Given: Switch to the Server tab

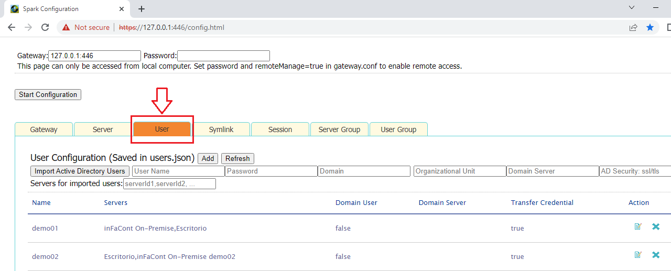Looking at the screenshot, I should (103, 129).
